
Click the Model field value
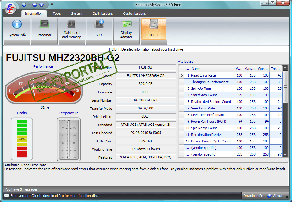[146, 76]
